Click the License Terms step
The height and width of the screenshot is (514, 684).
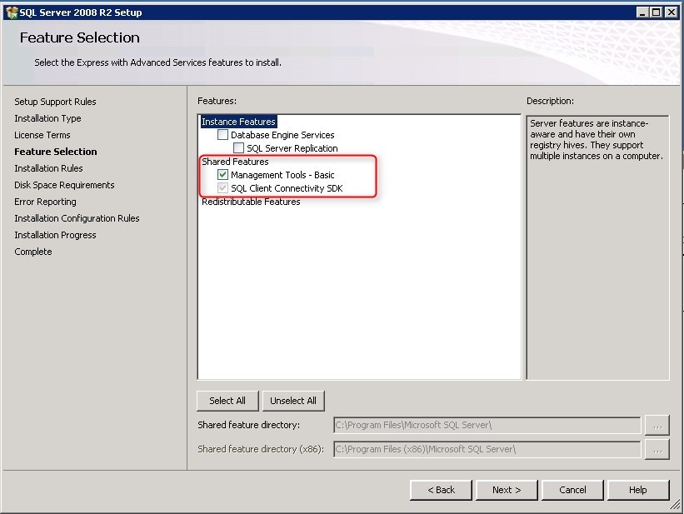[42, 135]
